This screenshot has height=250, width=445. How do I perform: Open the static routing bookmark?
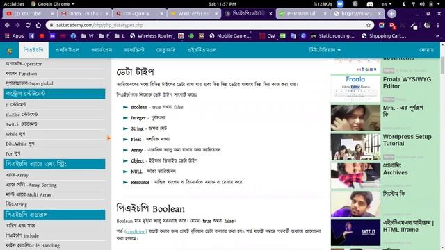(333, 36)
